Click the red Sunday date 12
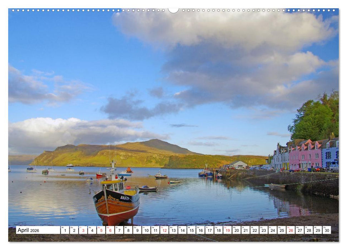347x250 pixels. tap(165, 230)
